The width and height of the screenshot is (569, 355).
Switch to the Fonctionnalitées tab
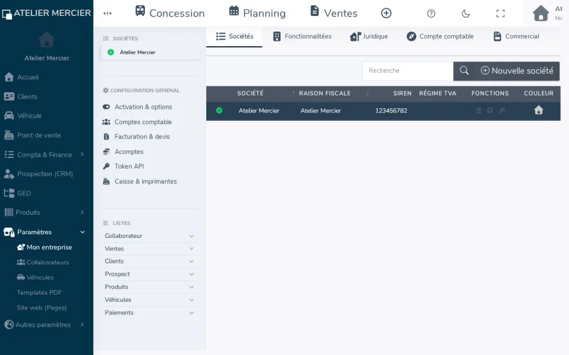(x=302, y=36)
